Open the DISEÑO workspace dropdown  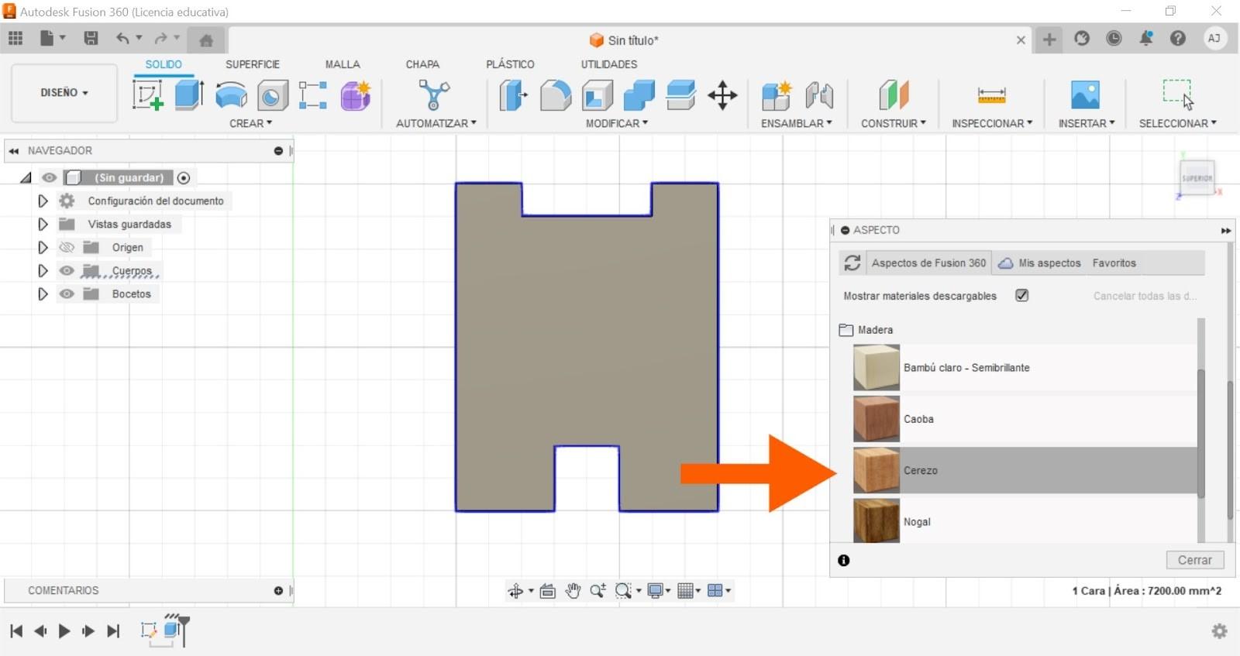[64, 93]
